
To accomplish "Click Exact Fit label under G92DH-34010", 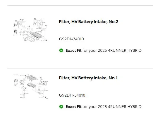I will 74,107.
